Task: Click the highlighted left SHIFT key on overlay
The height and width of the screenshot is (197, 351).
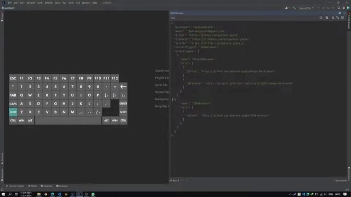Action: 13,112
